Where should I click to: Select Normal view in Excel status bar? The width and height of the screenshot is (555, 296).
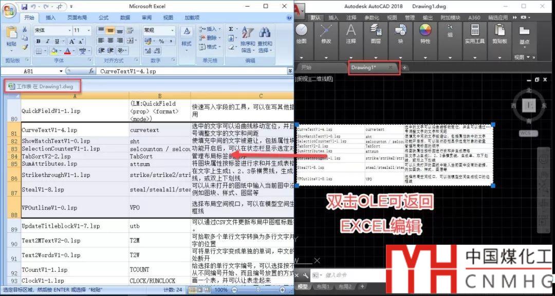tap(192, 290)
